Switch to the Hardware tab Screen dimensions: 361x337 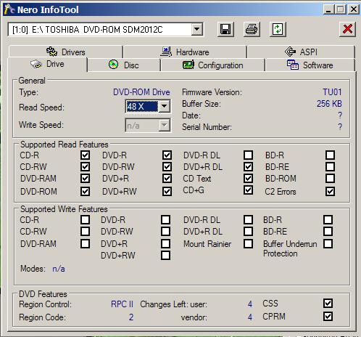tap(185, 52)
